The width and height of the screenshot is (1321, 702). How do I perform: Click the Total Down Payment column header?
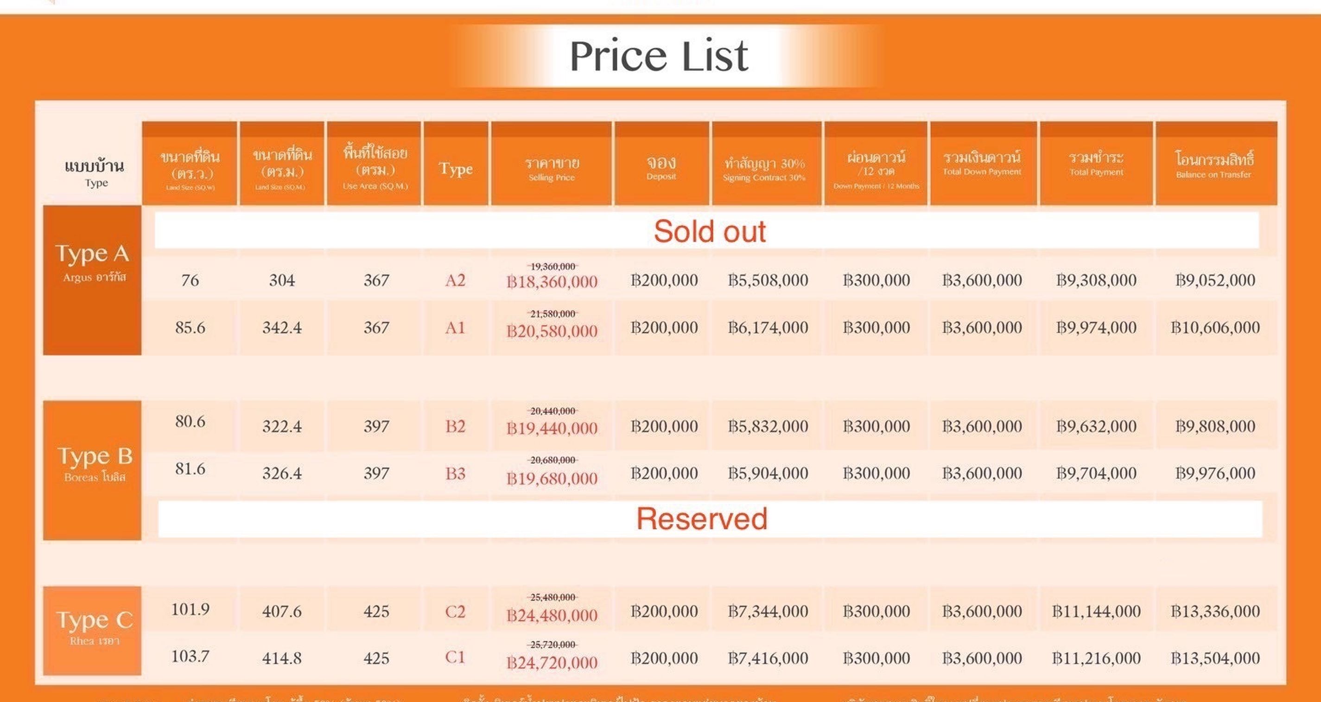pos(983,164)
